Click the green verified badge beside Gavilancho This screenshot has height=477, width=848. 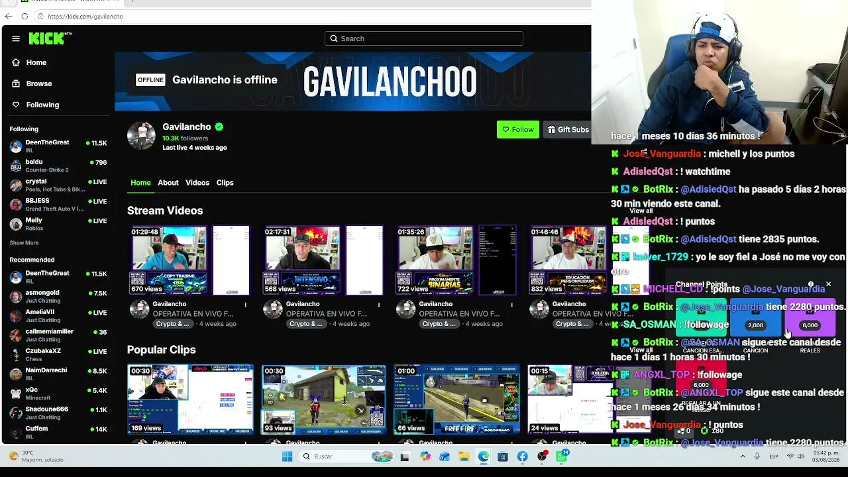point(219,127)
